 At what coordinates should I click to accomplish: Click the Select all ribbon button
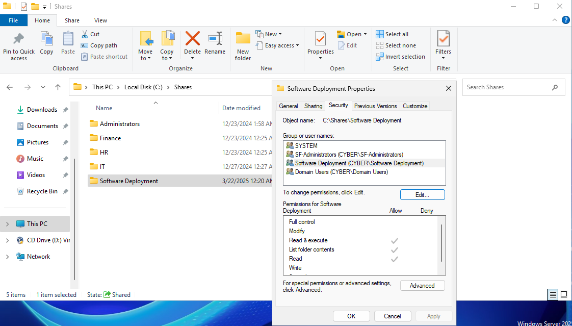click(392, 34)
